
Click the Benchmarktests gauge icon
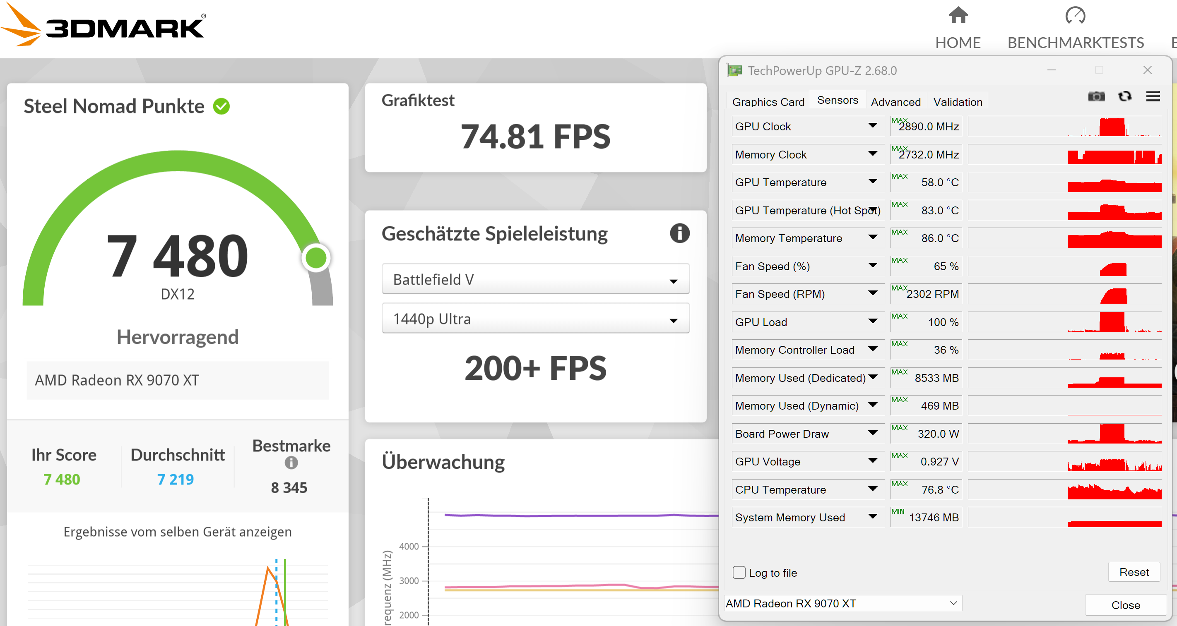pyautogui.click(x=1075, y=16)
